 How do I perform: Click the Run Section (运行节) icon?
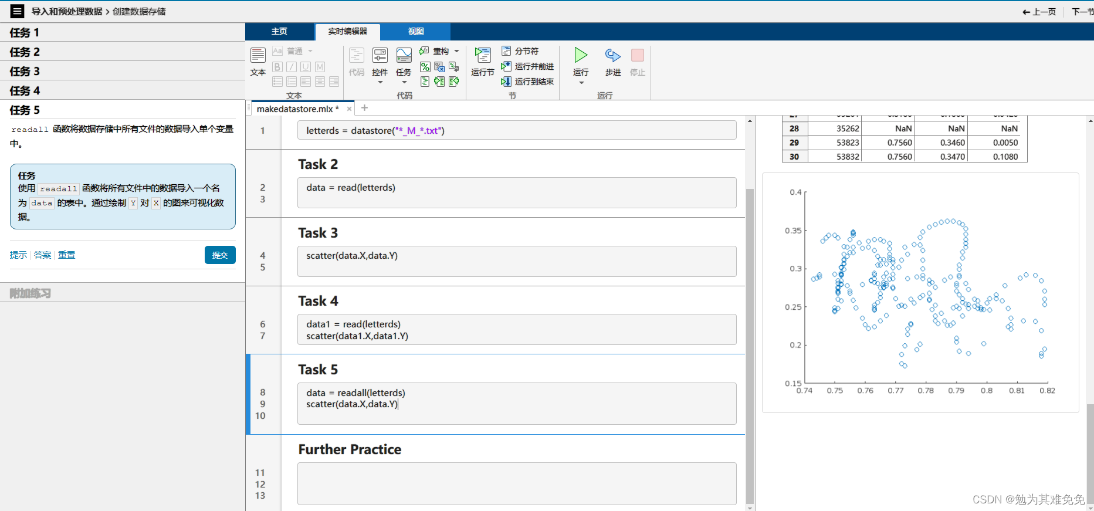483,56
